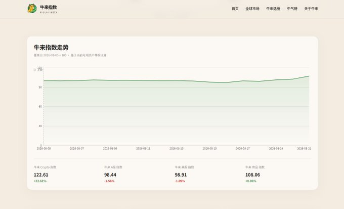Click the 2026-08-21 x-axis date label
Viewport: 344px width, 209px height.
pyautogui.click(x=304, y=149)
